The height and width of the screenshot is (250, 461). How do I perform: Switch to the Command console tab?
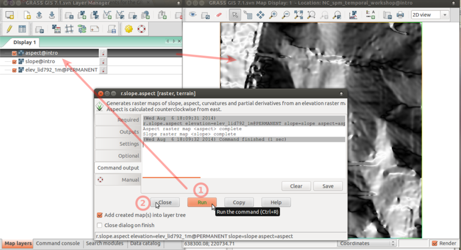[x=58, y=244]
